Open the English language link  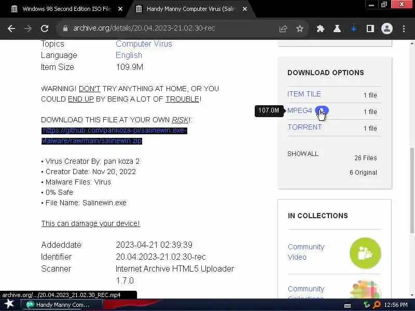coord(129,55)
